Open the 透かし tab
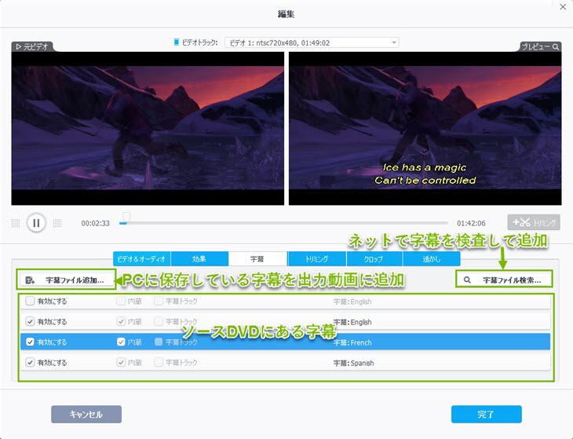Screen dimensions: 573x439 click(x=431, y=259)
